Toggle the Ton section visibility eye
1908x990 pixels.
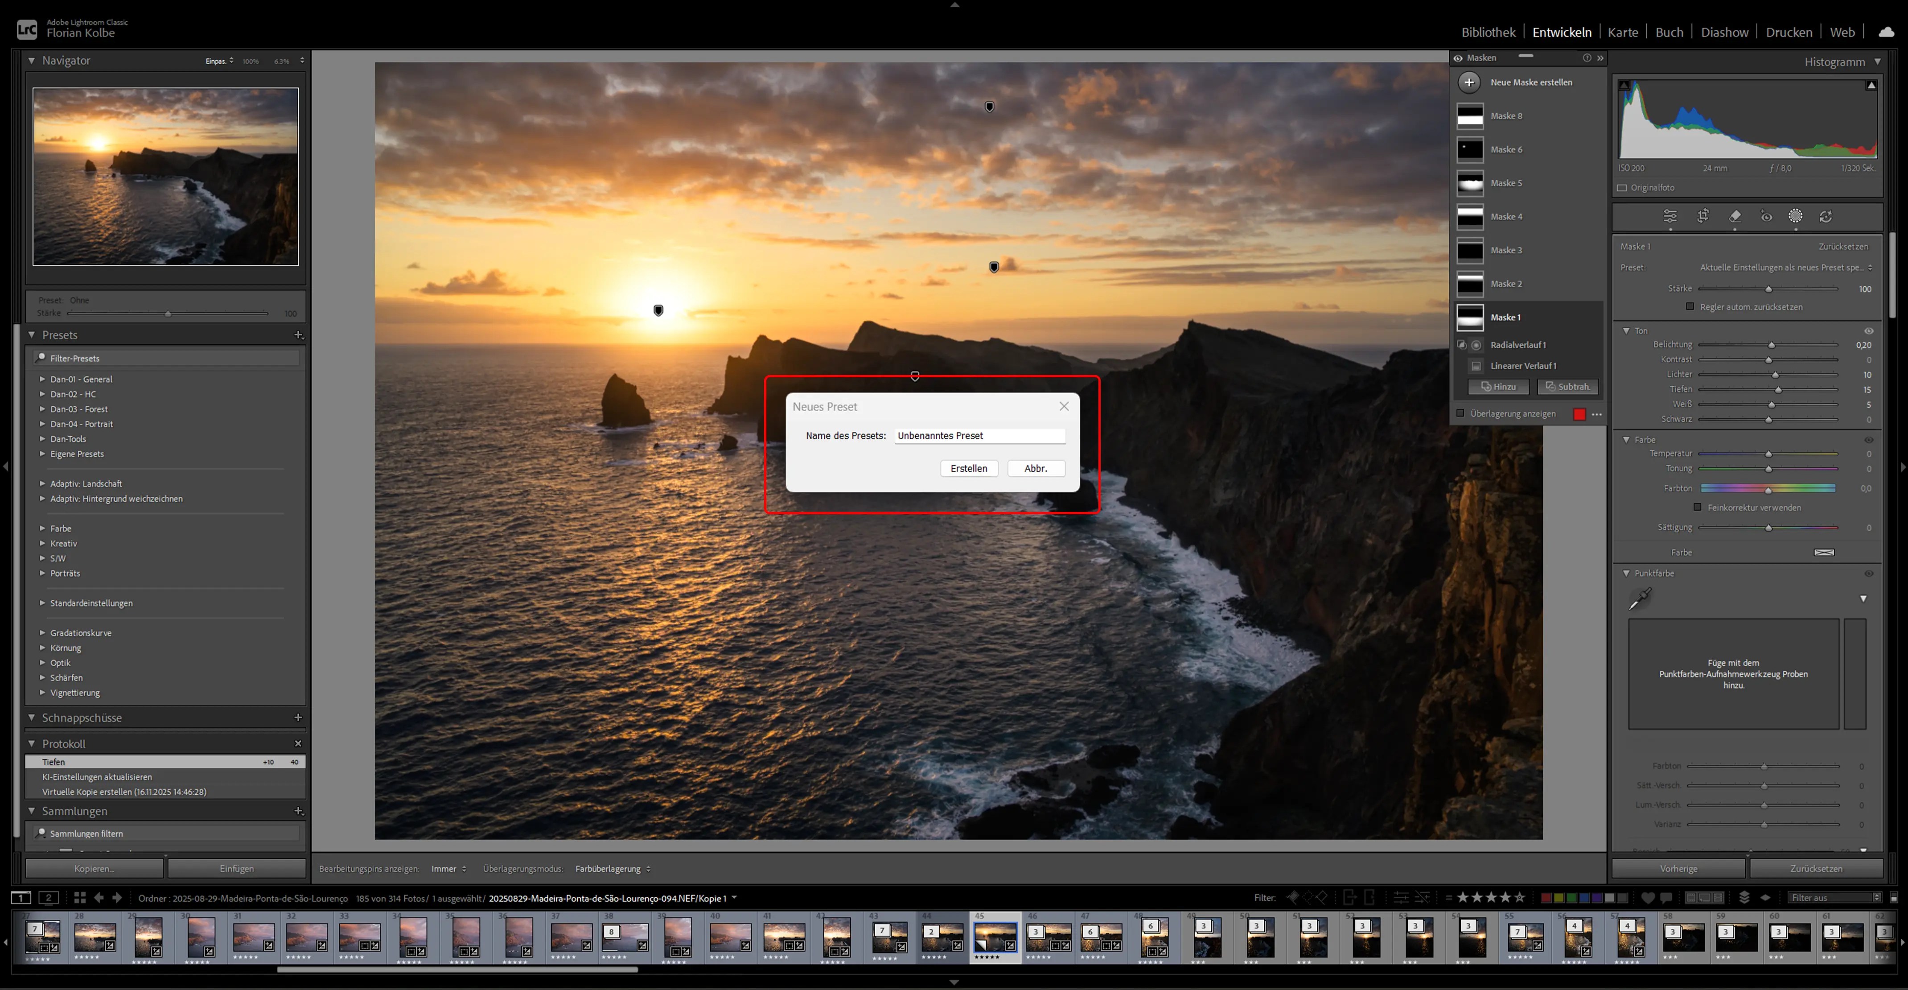click(x=1868, y=330)
